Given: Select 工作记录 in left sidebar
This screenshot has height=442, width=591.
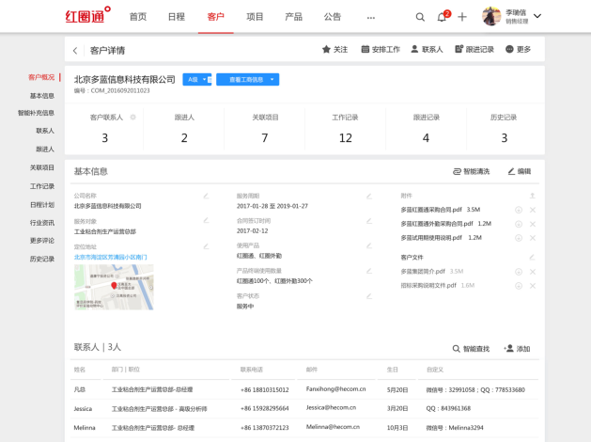Looking at the screenshot, I should point(41,186).
